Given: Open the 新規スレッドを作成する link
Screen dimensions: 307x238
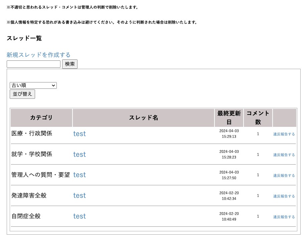Looking at the screenshot, I should (38, 55).
